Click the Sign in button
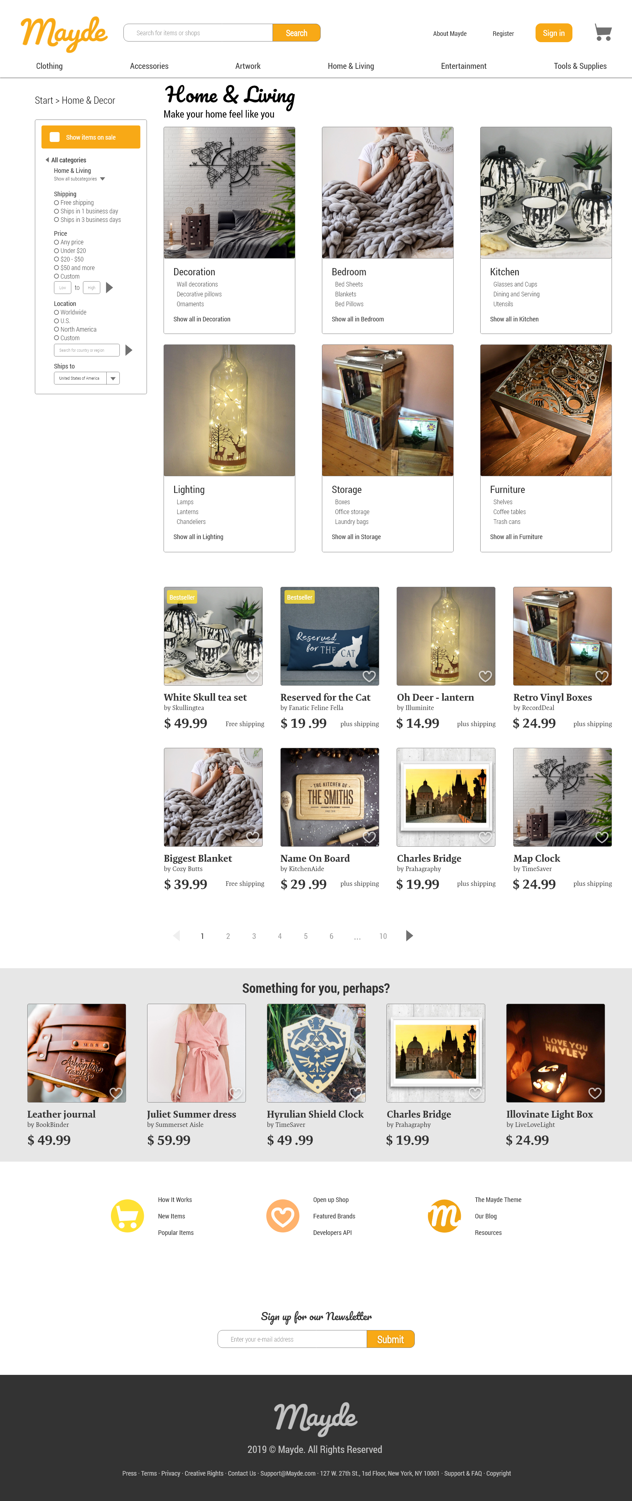This screenshot has width=632, height=1501. pos(553,33)
